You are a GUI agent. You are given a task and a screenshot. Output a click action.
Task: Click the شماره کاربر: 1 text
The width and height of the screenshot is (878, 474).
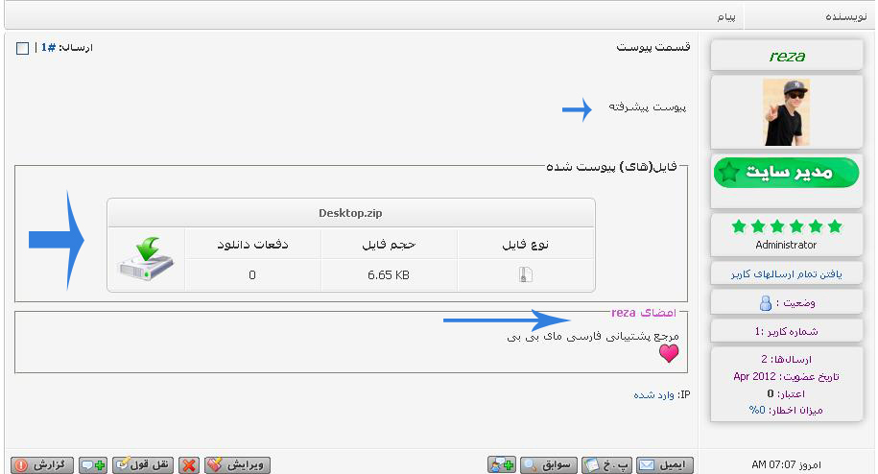click(x=786, y=331)
